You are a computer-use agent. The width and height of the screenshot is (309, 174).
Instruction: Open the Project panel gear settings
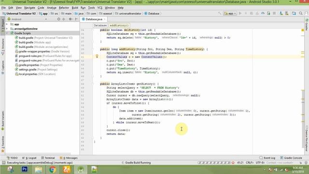70,19
